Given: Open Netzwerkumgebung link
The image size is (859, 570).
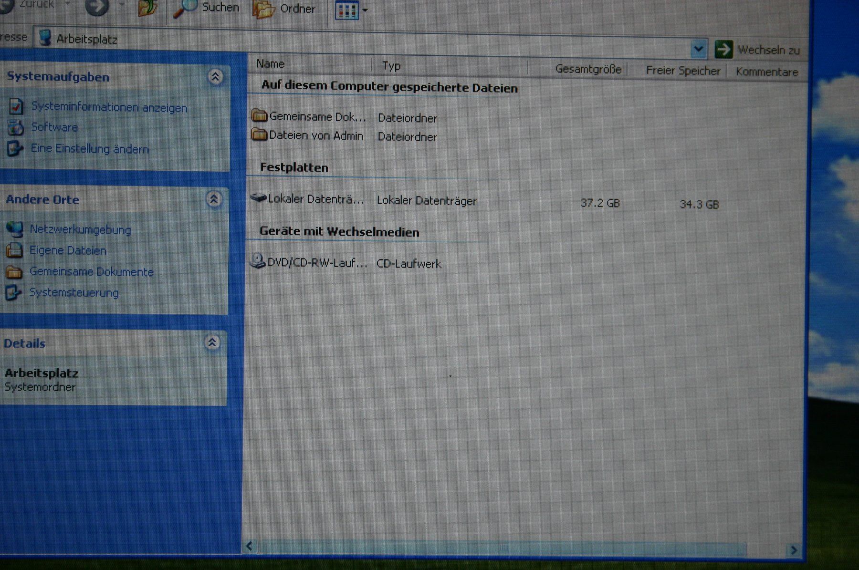Looking at the screenshot, I should [x=80, y=229].
